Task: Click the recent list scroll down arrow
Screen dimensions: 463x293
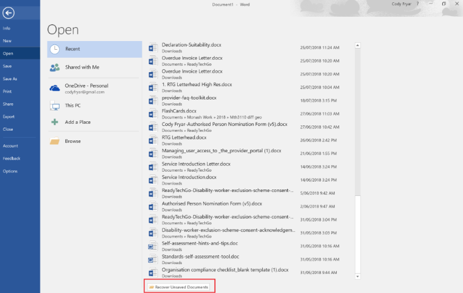Action: 358,276
